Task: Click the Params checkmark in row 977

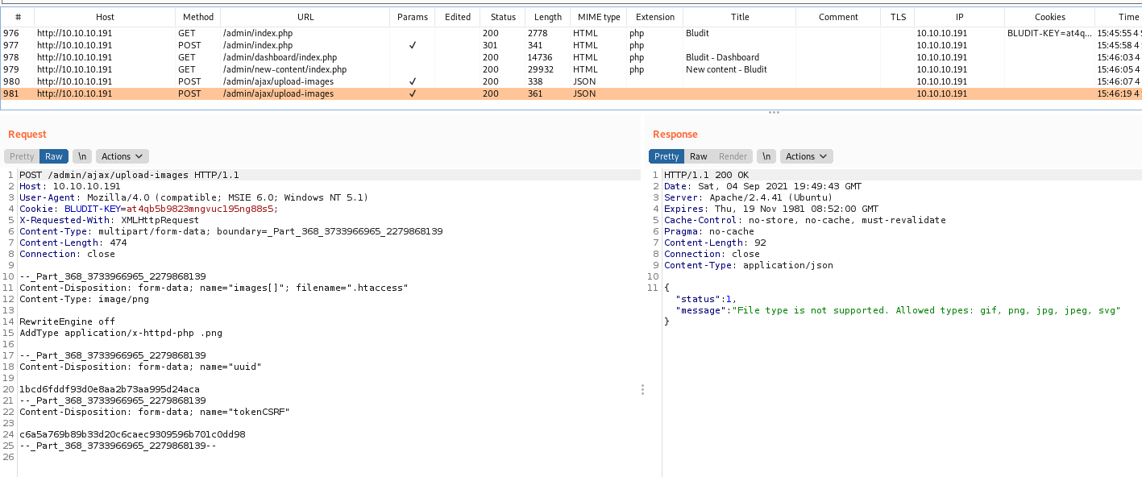Action: click(x=413, y=45)
